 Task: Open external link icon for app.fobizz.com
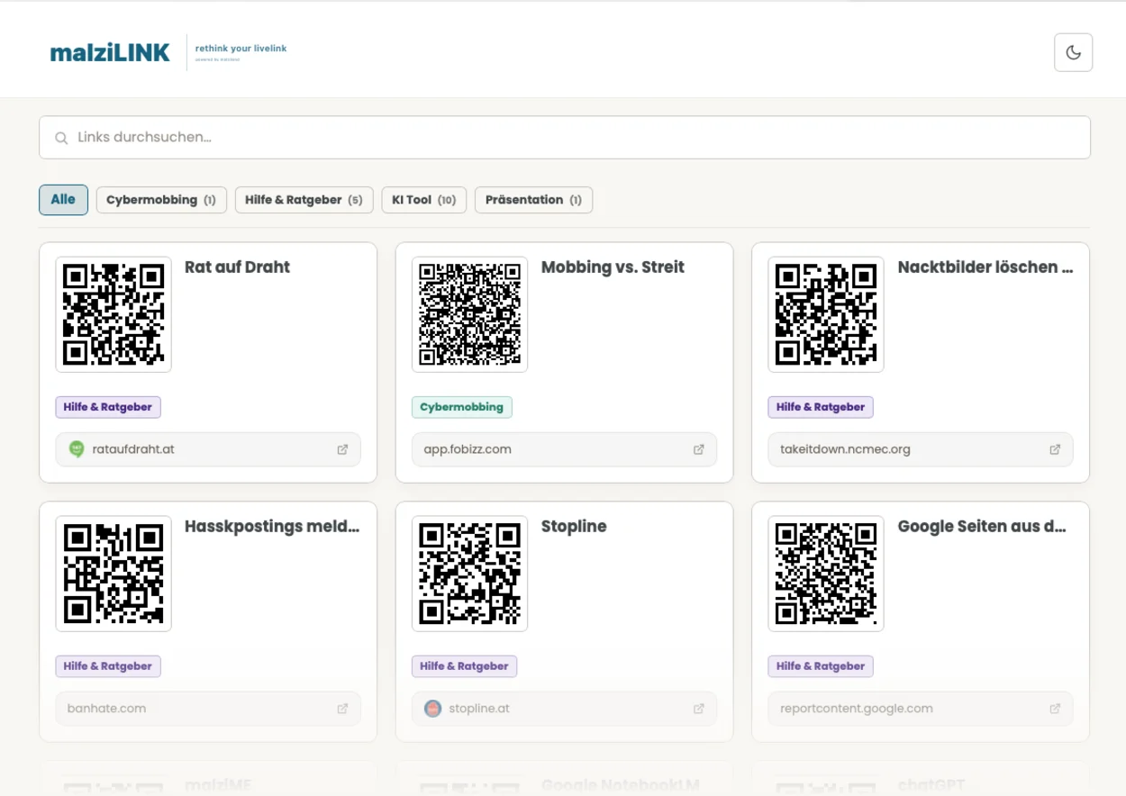(x=698, y=449)
